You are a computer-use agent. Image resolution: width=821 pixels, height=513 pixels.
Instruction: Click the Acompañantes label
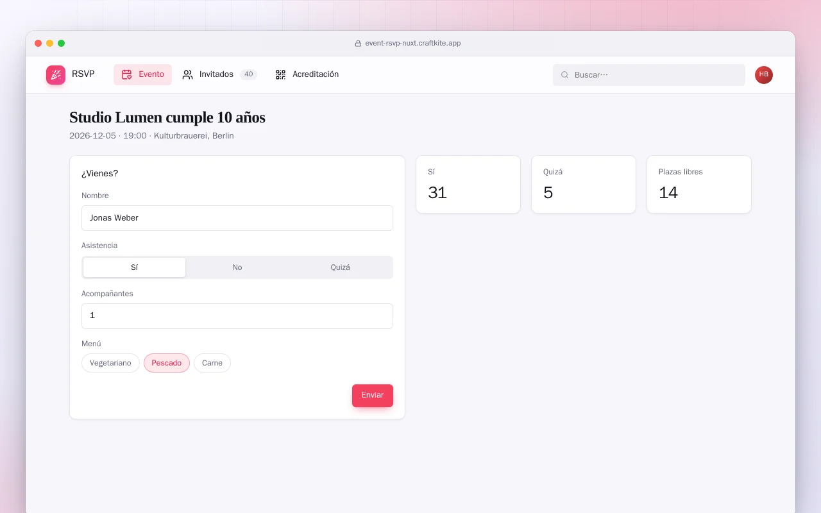point(107,294)
